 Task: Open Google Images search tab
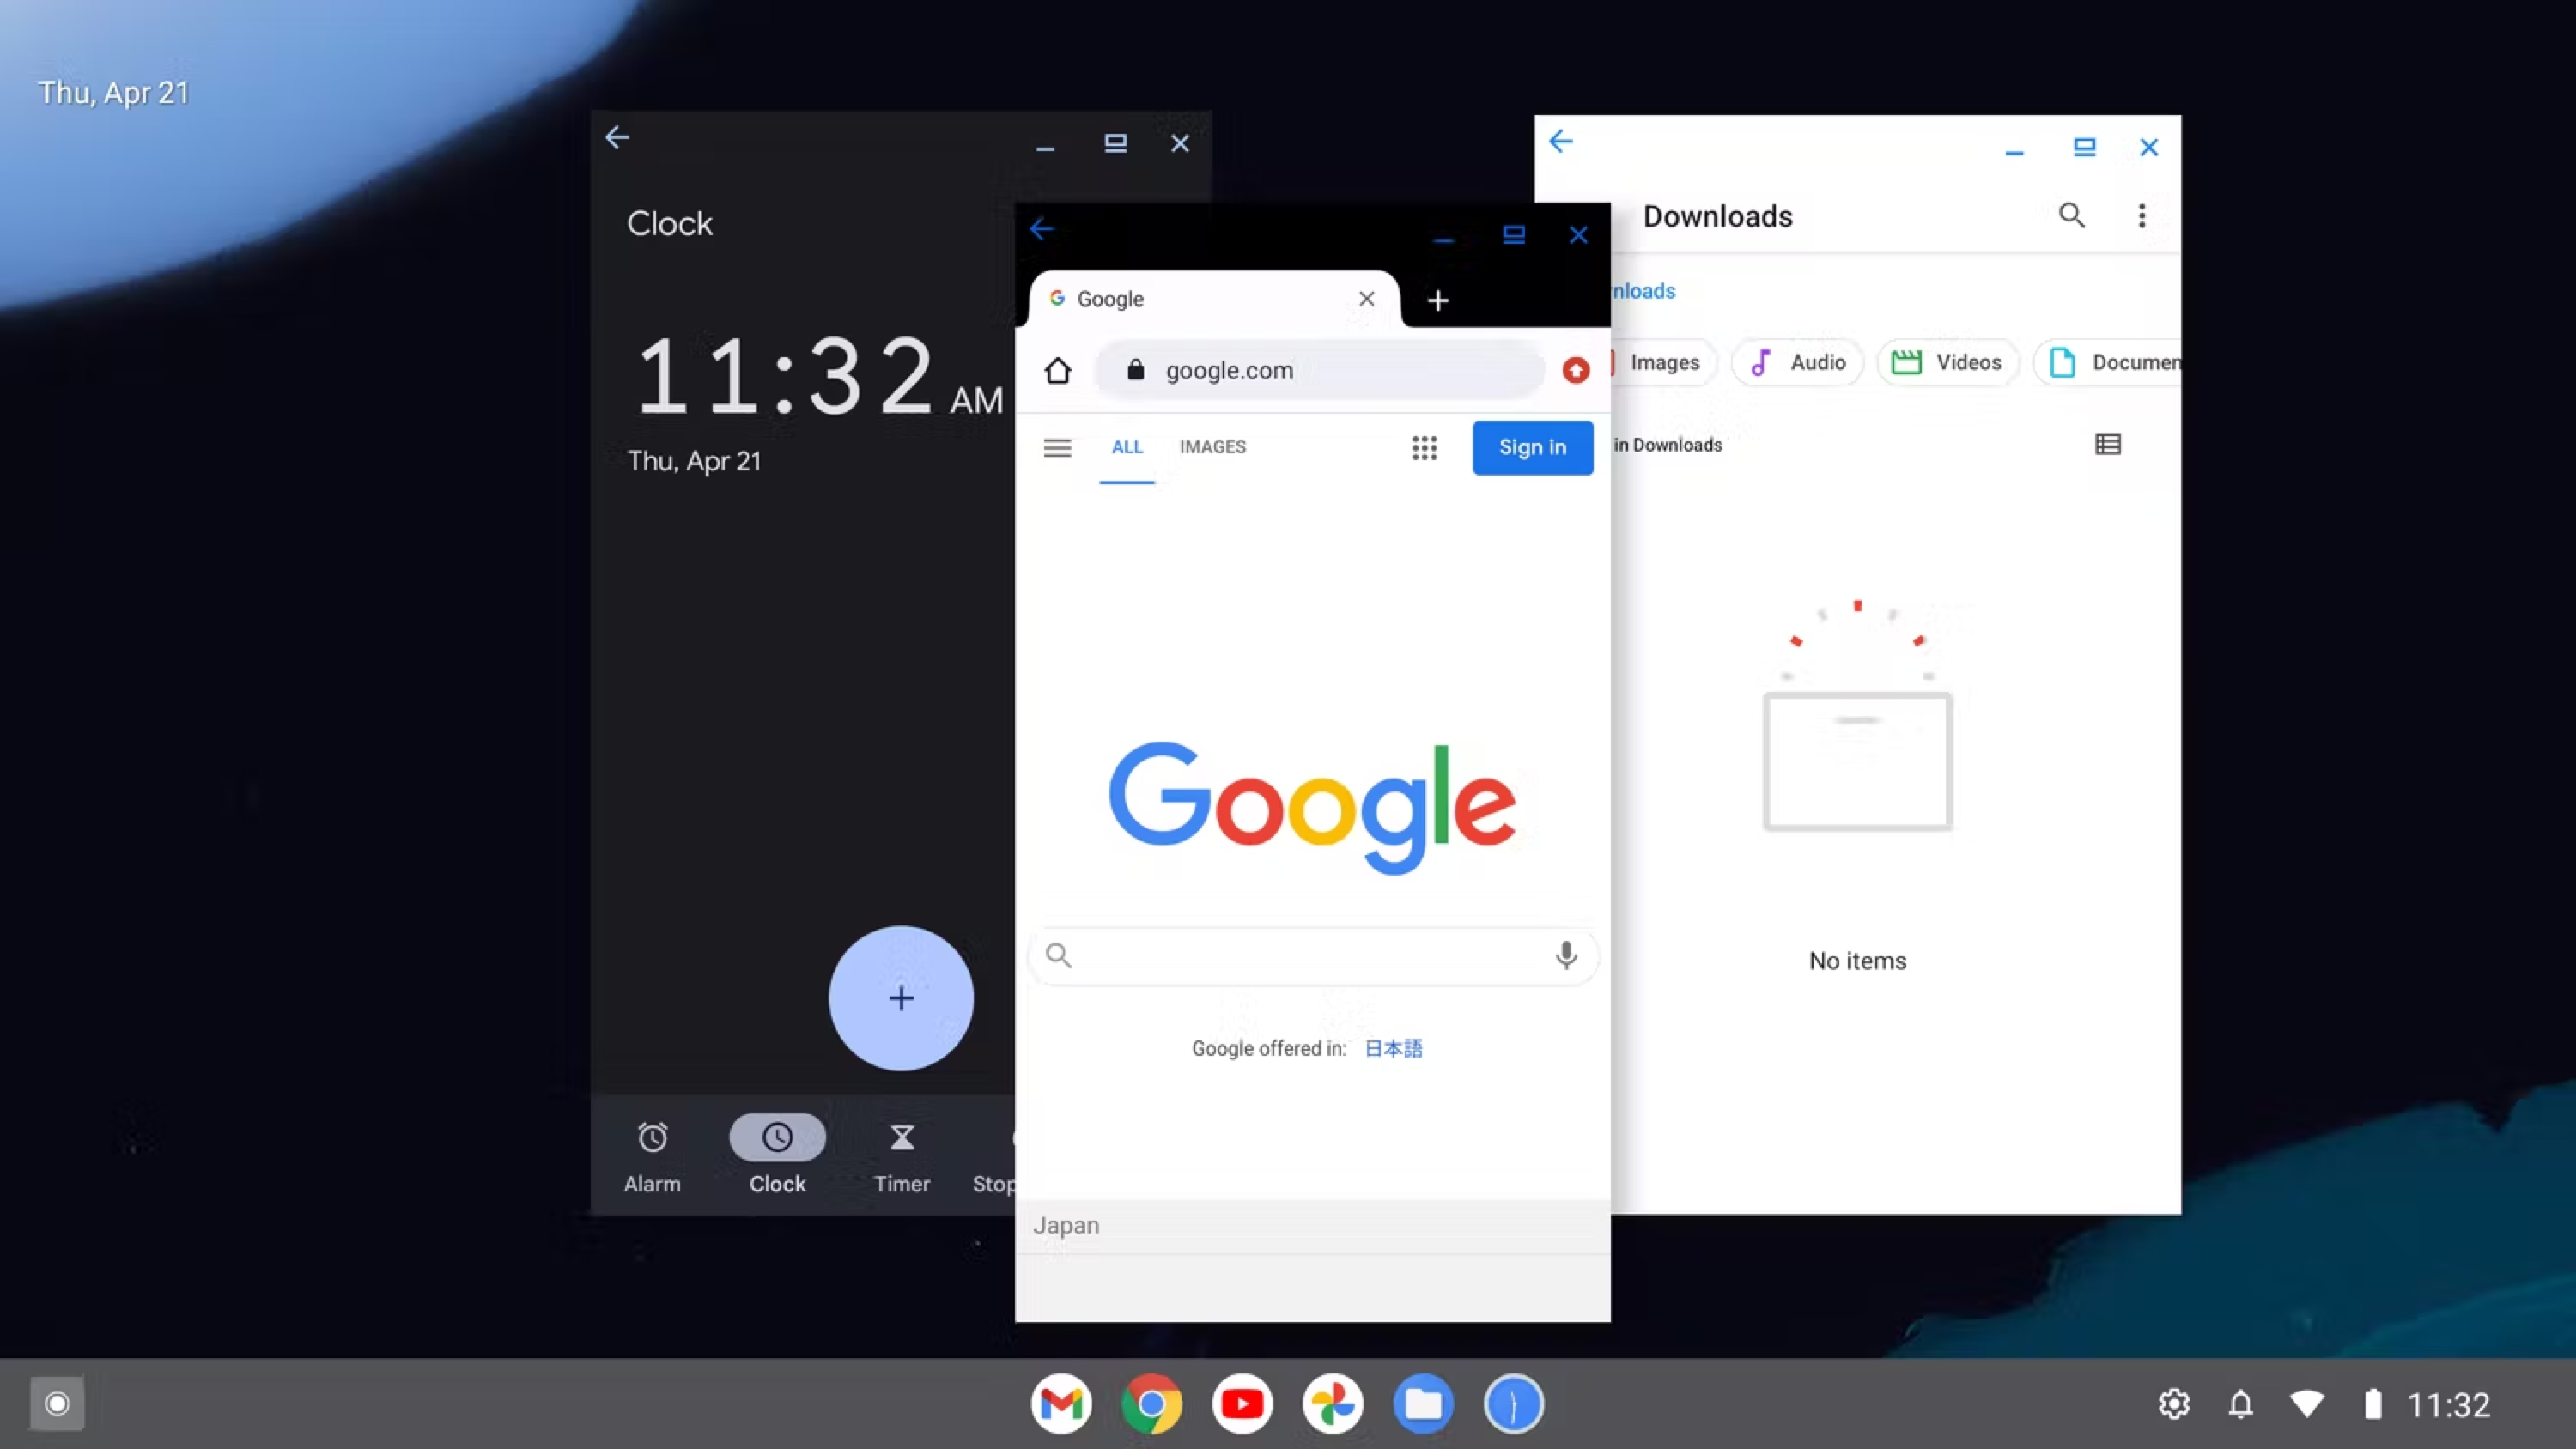coord(1212,446)
